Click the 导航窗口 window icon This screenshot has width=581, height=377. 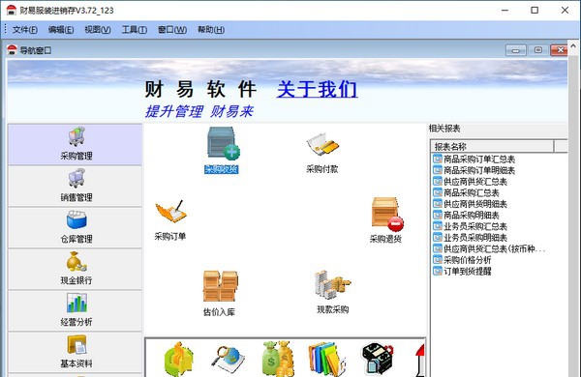(x=13, y=49)
